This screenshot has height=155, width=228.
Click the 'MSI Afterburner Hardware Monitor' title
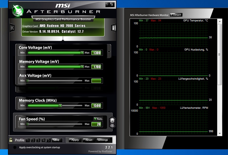(149, 15)
